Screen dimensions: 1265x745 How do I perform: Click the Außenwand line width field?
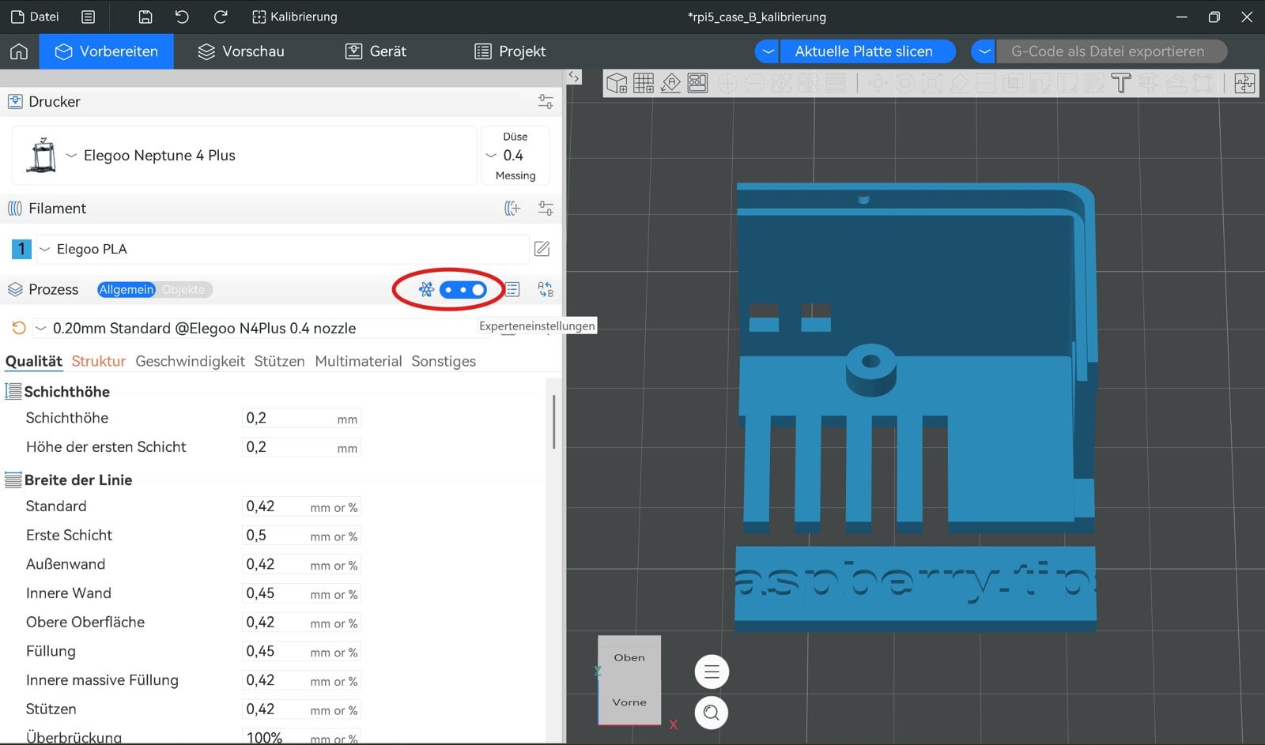click(x=301, y=564)
